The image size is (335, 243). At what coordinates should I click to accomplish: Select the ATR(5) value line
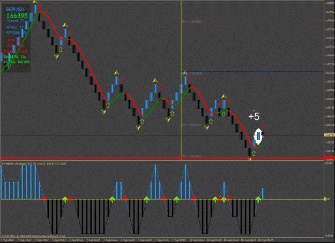(x=16, y=27)
